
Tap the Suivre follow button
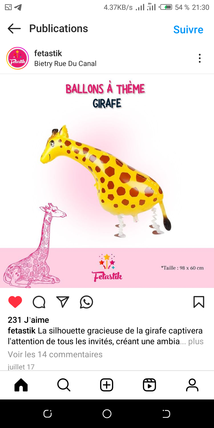pos(188,29)
